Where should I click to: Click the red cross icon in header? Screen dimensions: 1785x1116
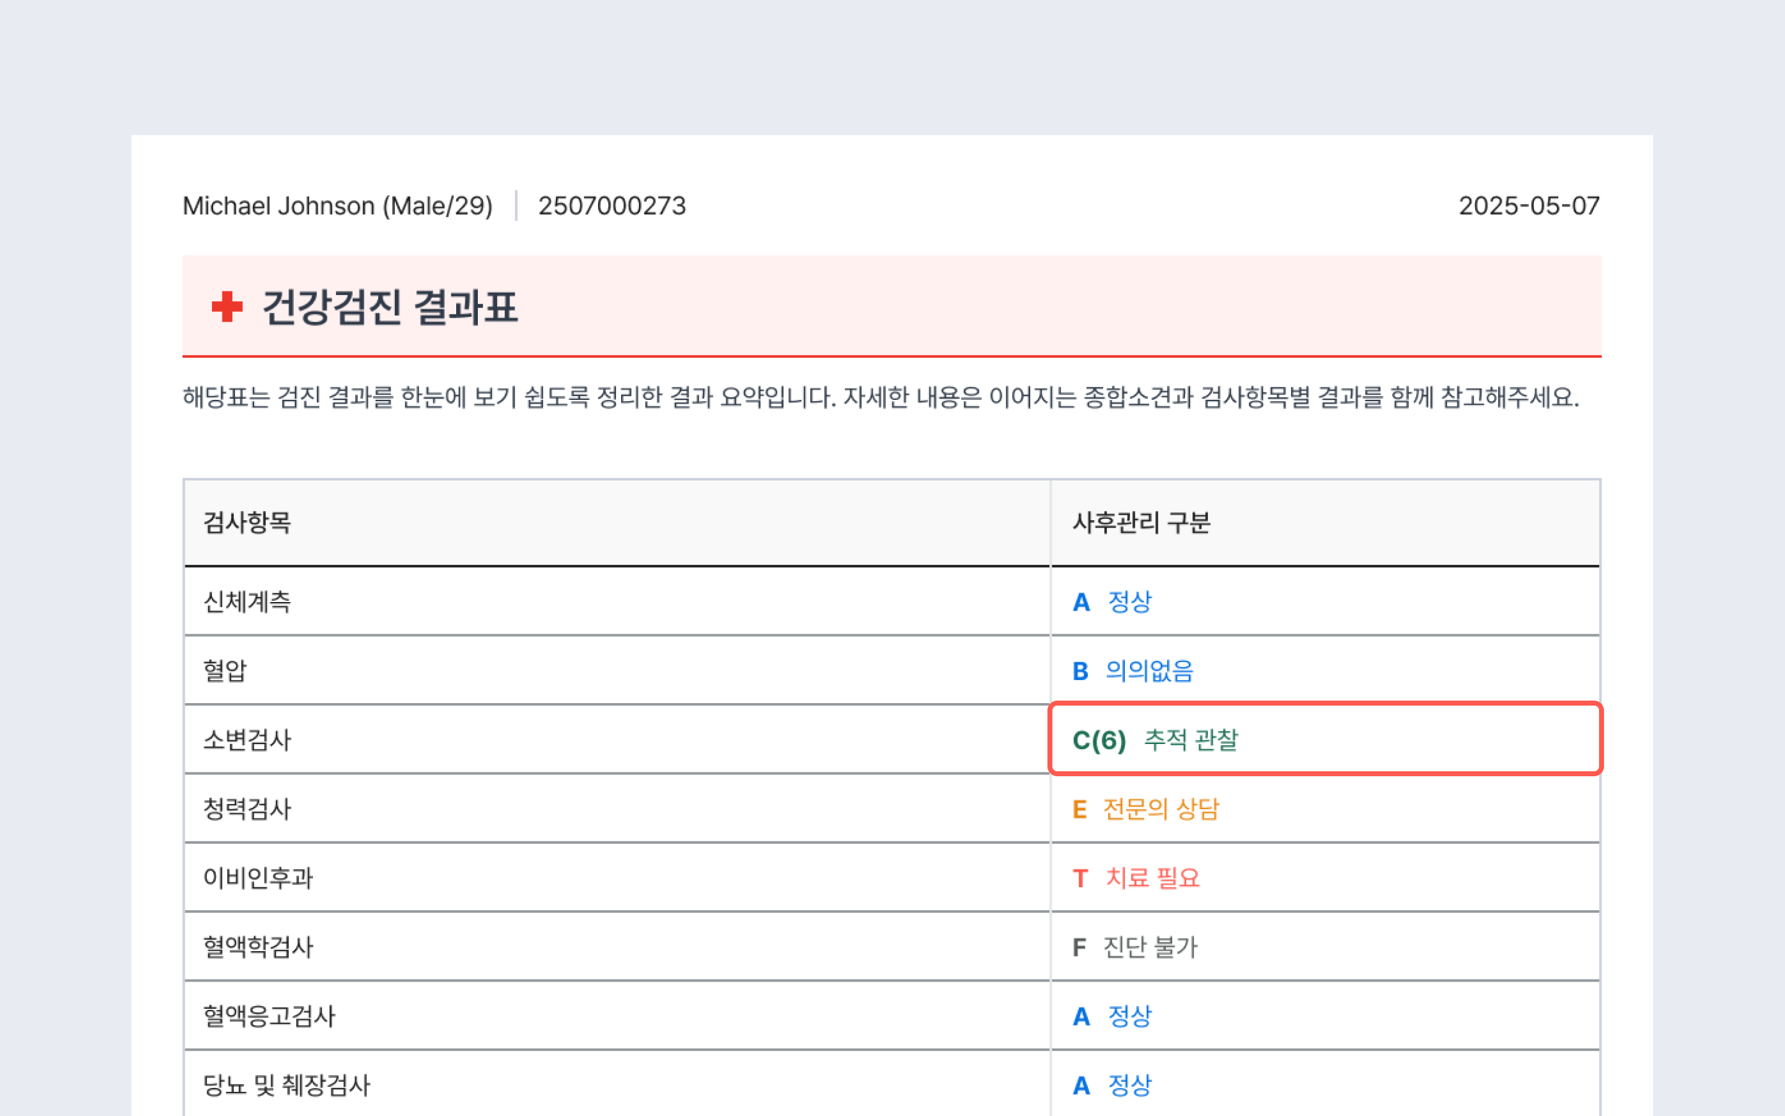point(226,306)
